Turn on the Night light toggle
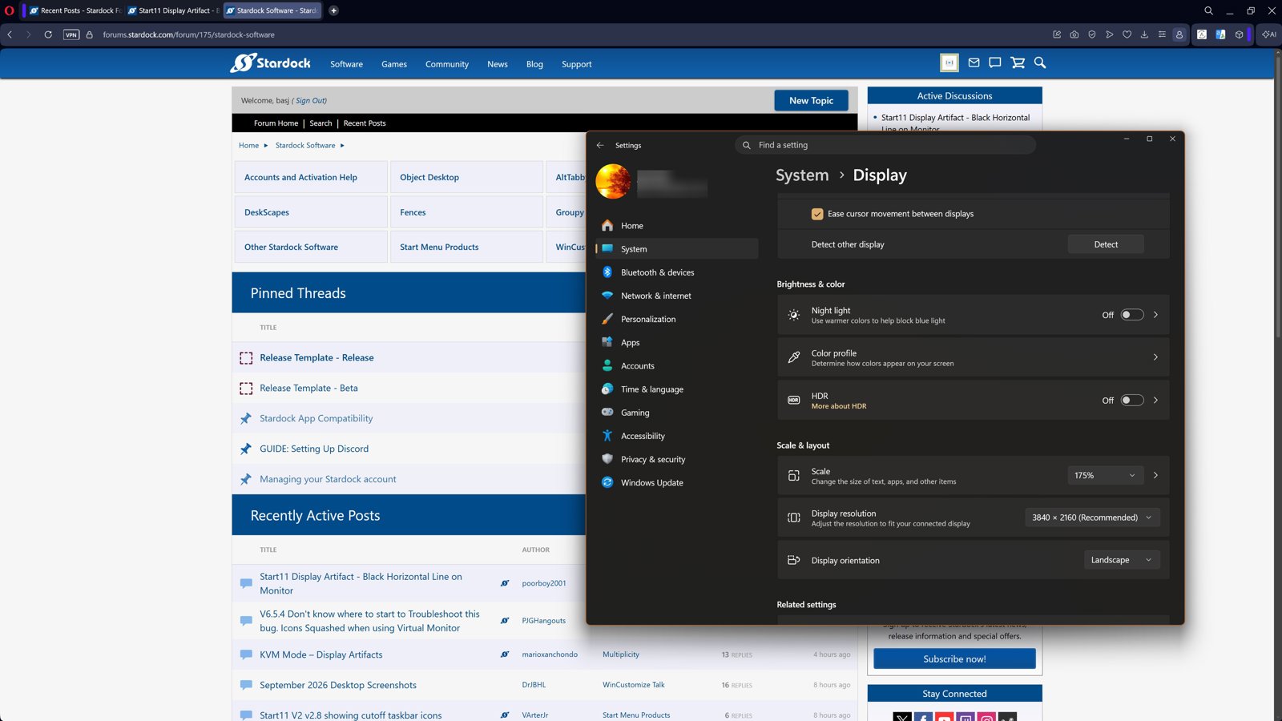This screenshot has height=721, width=1282. coord(1131,315)
